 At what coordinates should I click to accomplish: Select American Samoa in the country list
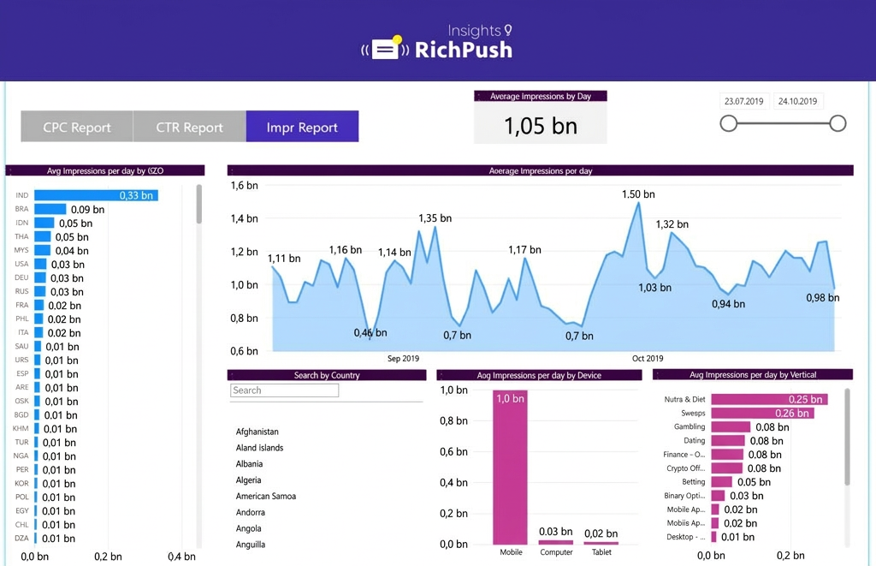tap(266, 496)
